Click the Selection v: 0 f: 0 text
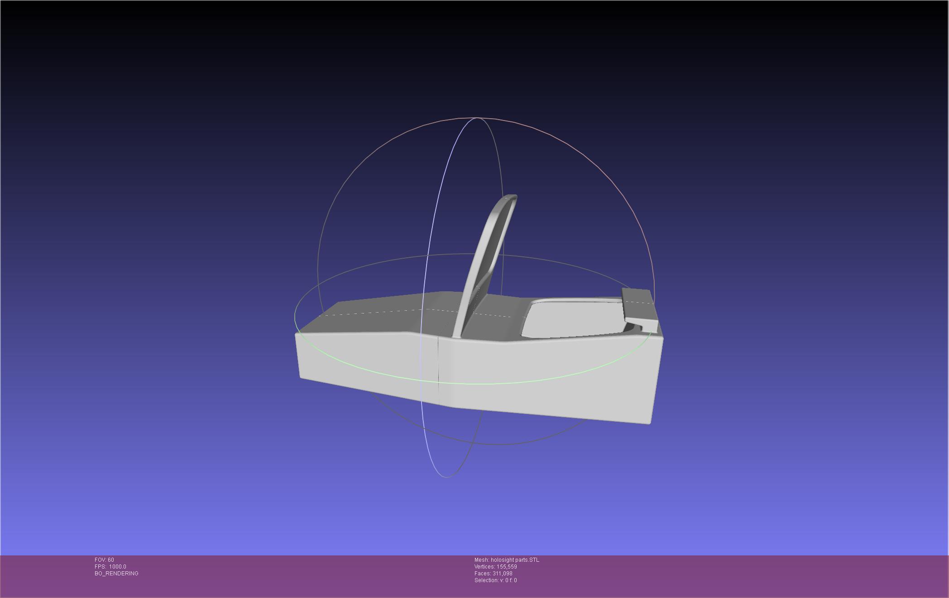This screenshot has height=598, width=949. coord(495,580)
